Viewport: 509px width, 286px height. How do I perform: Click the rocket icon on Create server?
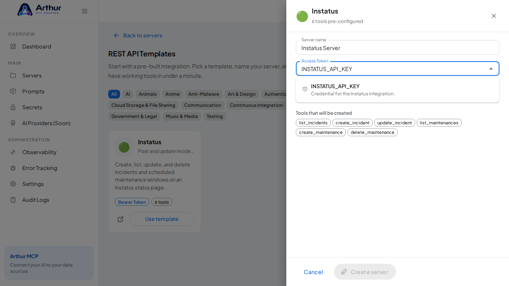click(x=344, y=272)
